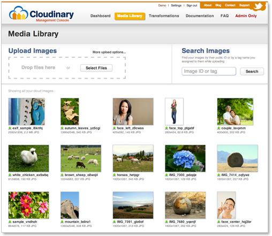Click download icon next to mountain image

tap(62, 222)
